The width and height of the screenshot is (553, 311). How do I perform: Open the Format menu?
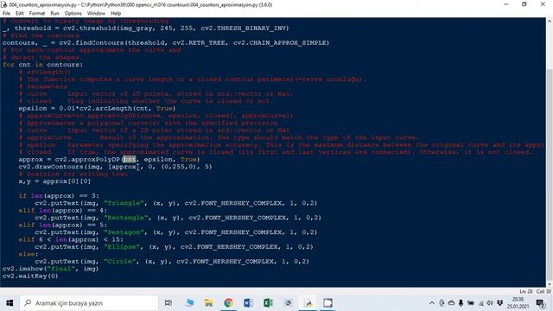pyautogui.click(x=37, y=13)
